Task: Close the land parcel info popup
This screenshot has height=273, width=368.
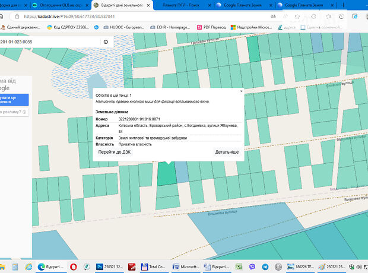Action: tap(241, 91)
